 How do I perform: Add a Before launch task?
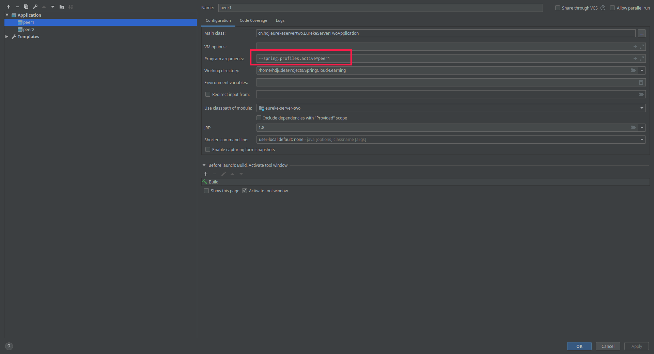tap(206, 174)
